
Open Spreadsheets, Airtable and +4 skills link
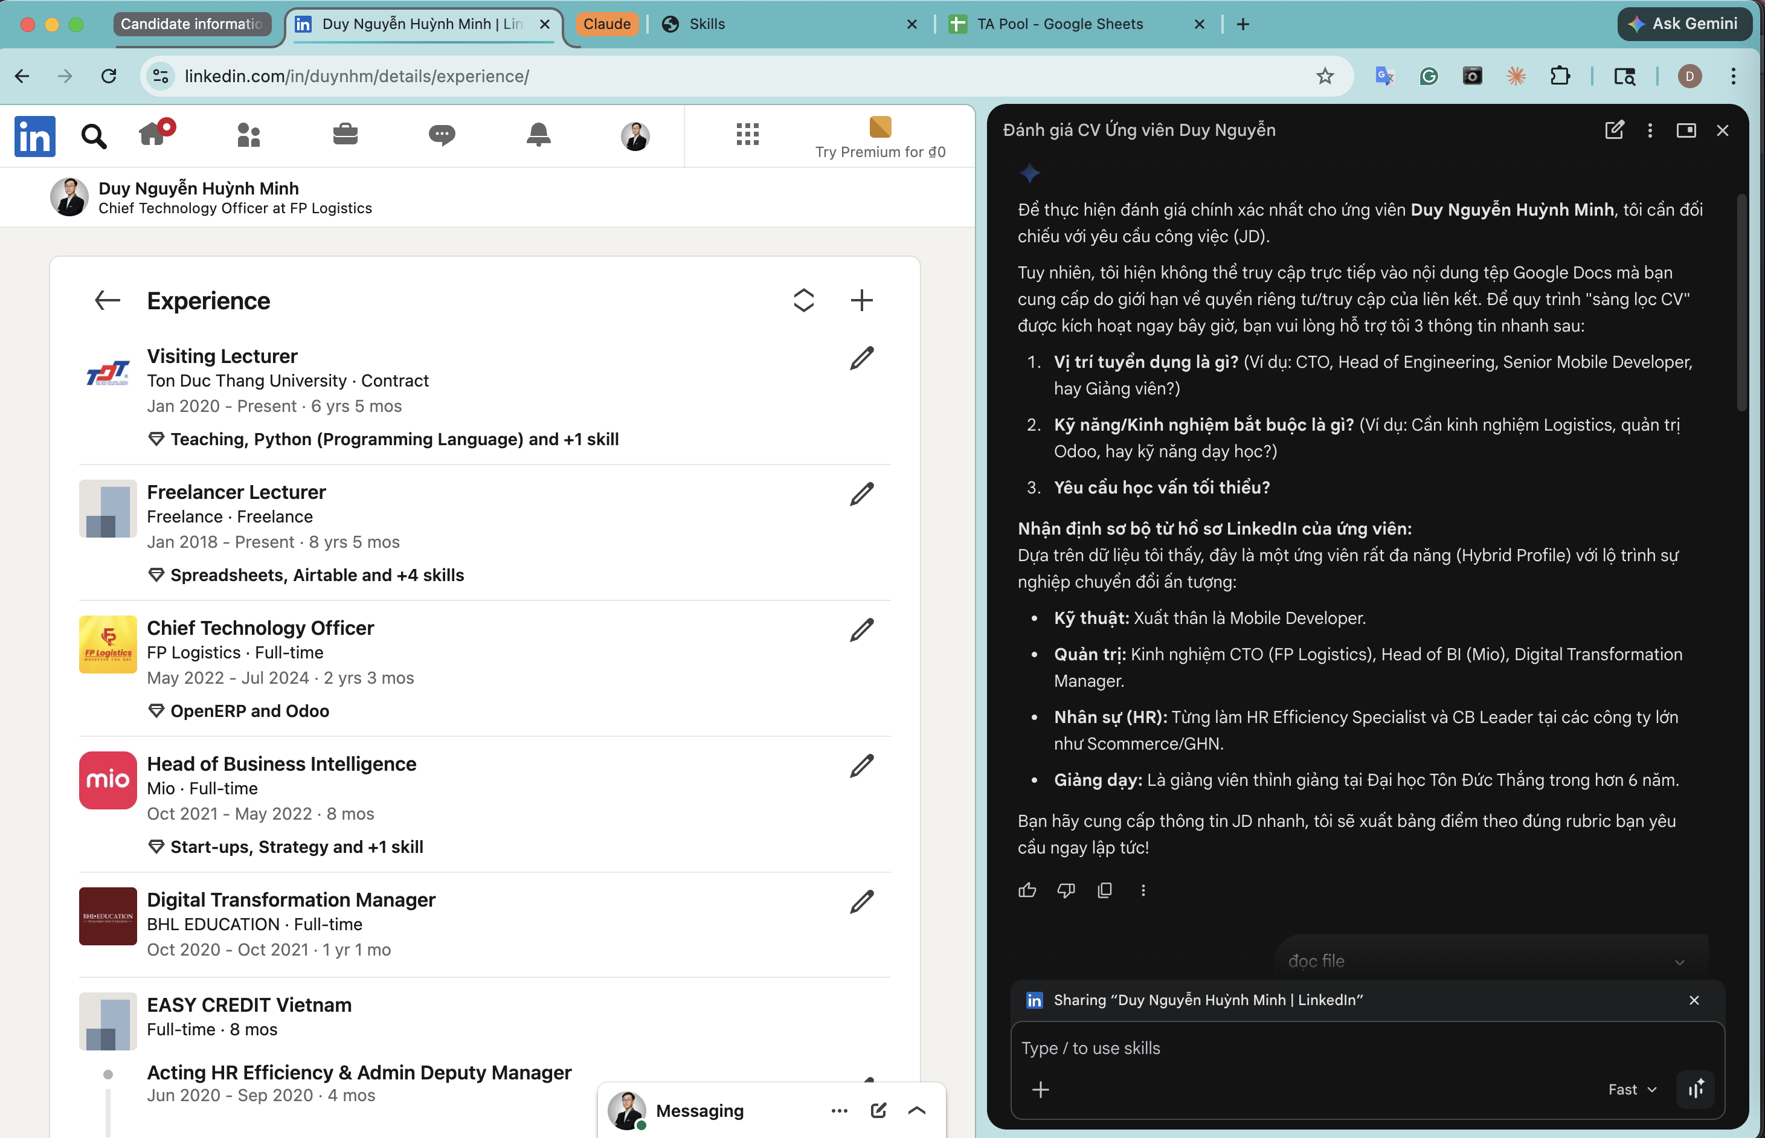coord(306,575)
